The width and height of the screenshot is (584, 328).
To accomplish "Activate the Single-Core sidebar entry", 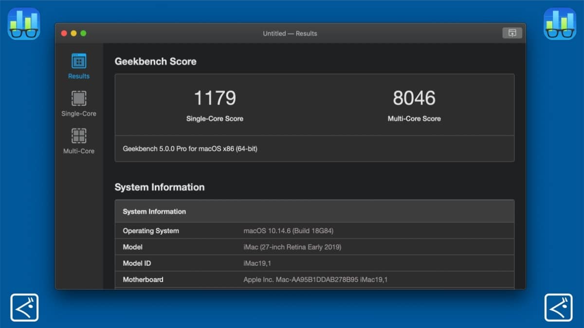I will [78, 104].
